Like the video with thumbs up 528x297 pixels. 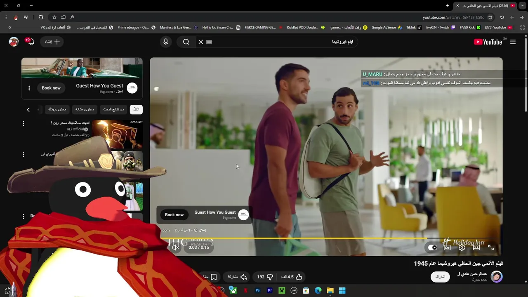[292, 277]
